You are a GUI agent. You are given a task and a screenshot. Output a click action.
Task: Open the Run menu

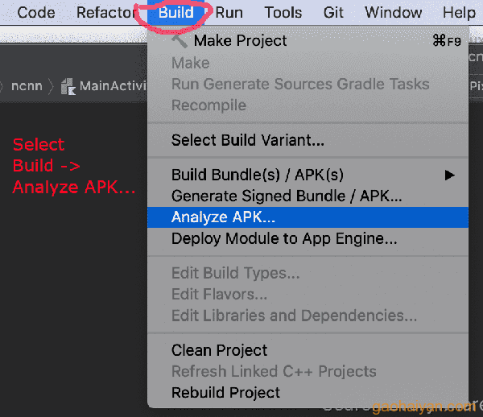pyautogui.click(x=229, y=13)
